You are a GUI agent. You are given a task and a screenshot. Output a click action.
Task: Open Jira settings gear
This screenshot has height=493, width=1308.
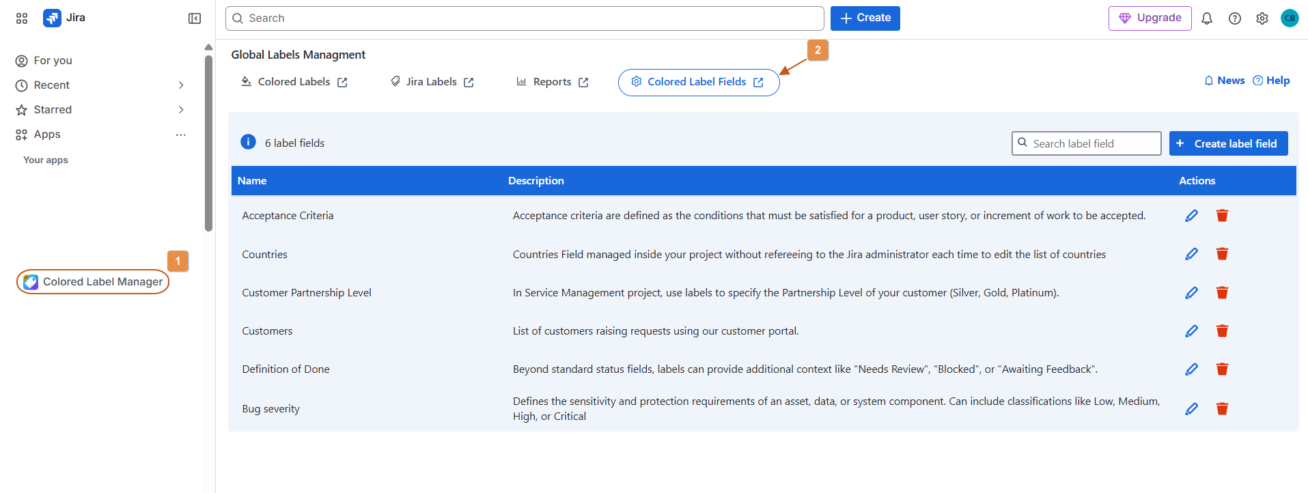[1262, 18]
